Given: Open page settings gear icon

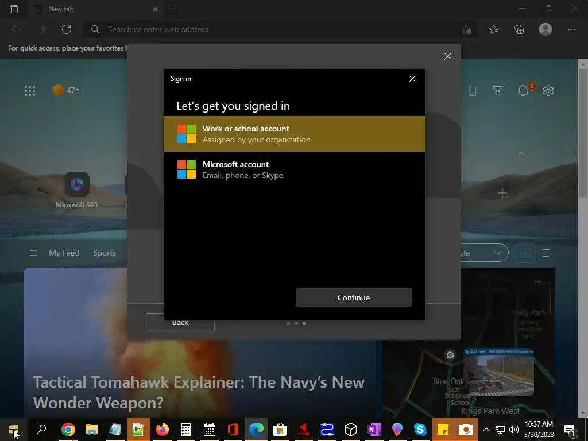Looking at the screenshot, I should coord(548,90).
